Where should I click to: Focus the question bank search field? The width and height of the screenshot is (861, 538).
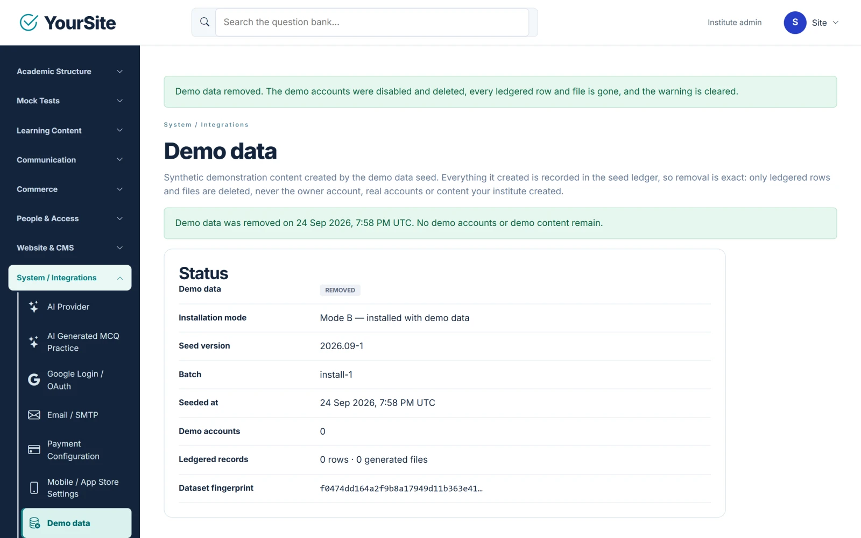372,22
